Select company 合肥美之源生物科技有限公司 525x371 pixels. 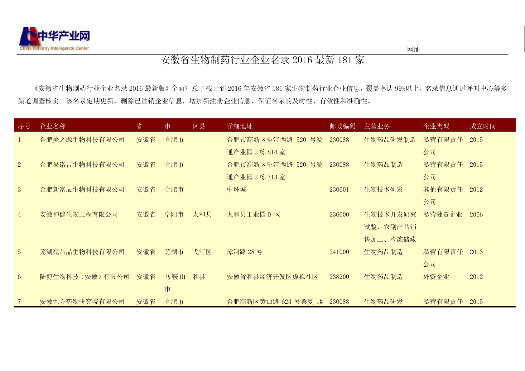tap(82, 140)
